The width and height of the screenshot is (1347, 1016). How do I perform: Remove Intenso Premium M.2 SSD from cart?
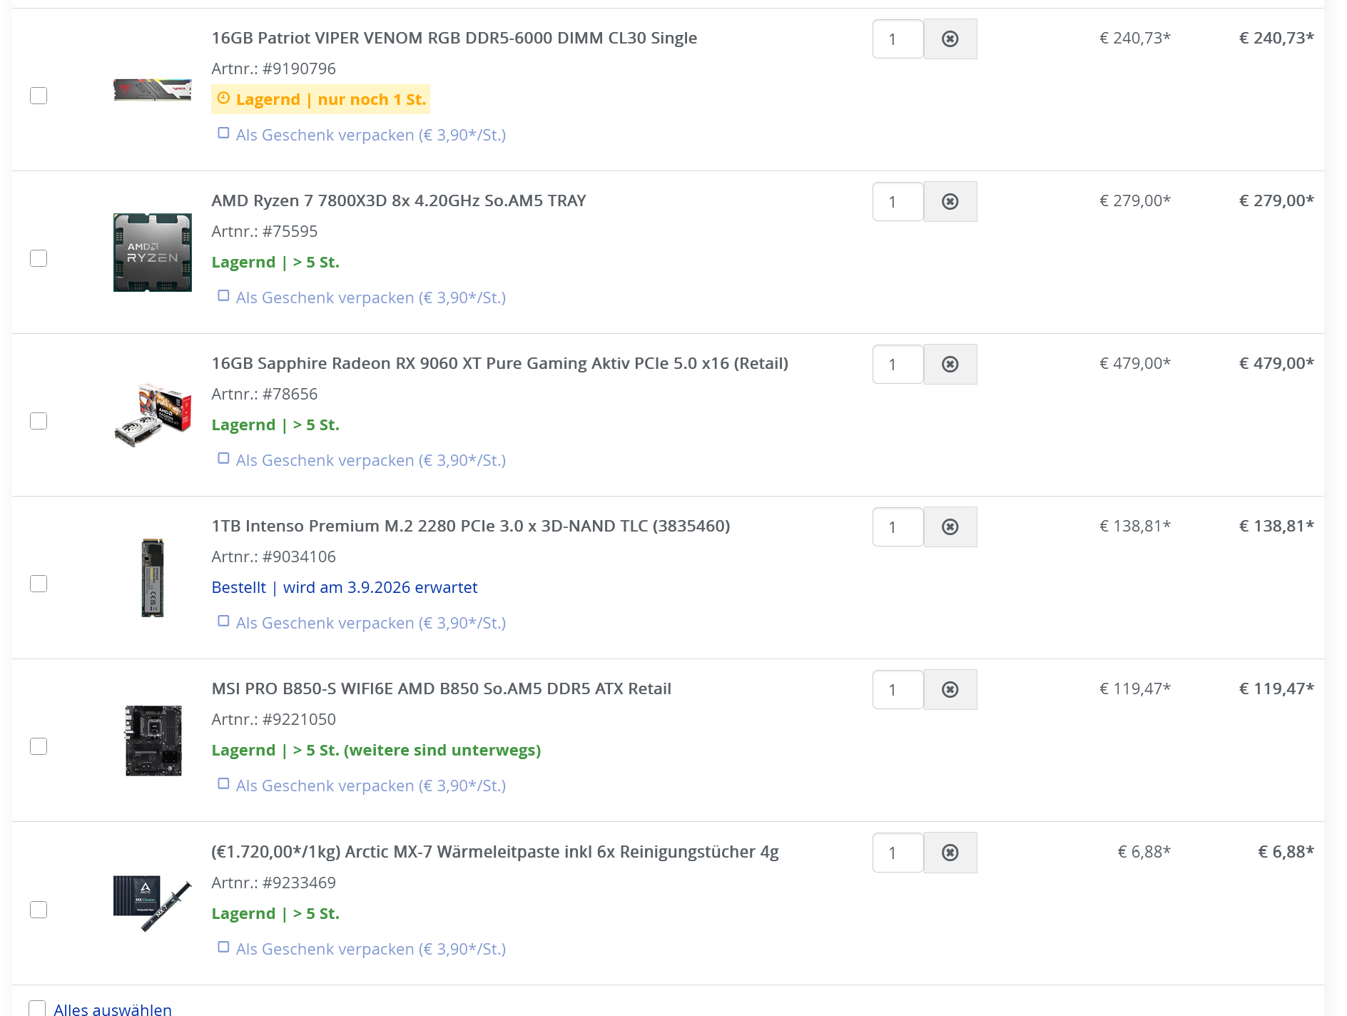950,527
